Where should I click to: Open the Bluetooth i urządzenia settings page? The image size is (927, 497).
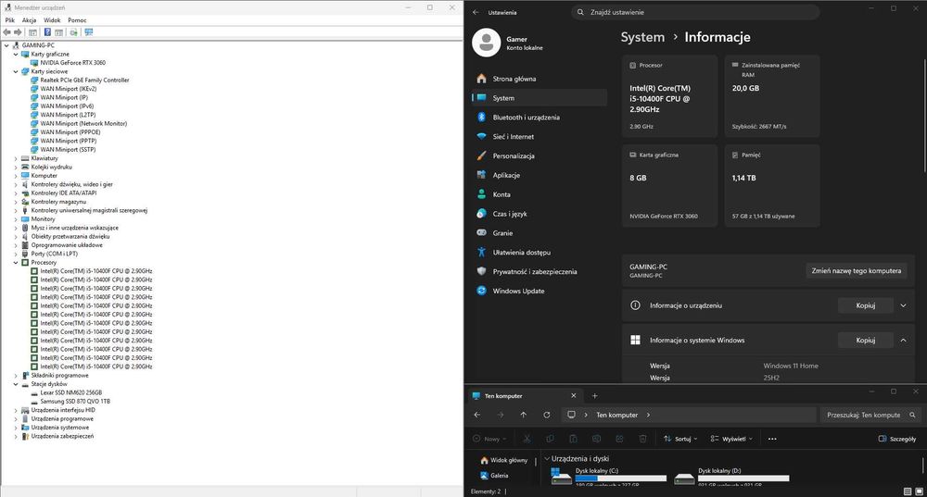pyautogui.click(x=540, y=118)
